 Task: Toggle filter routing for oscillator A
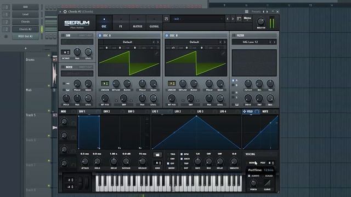[233, 80]
